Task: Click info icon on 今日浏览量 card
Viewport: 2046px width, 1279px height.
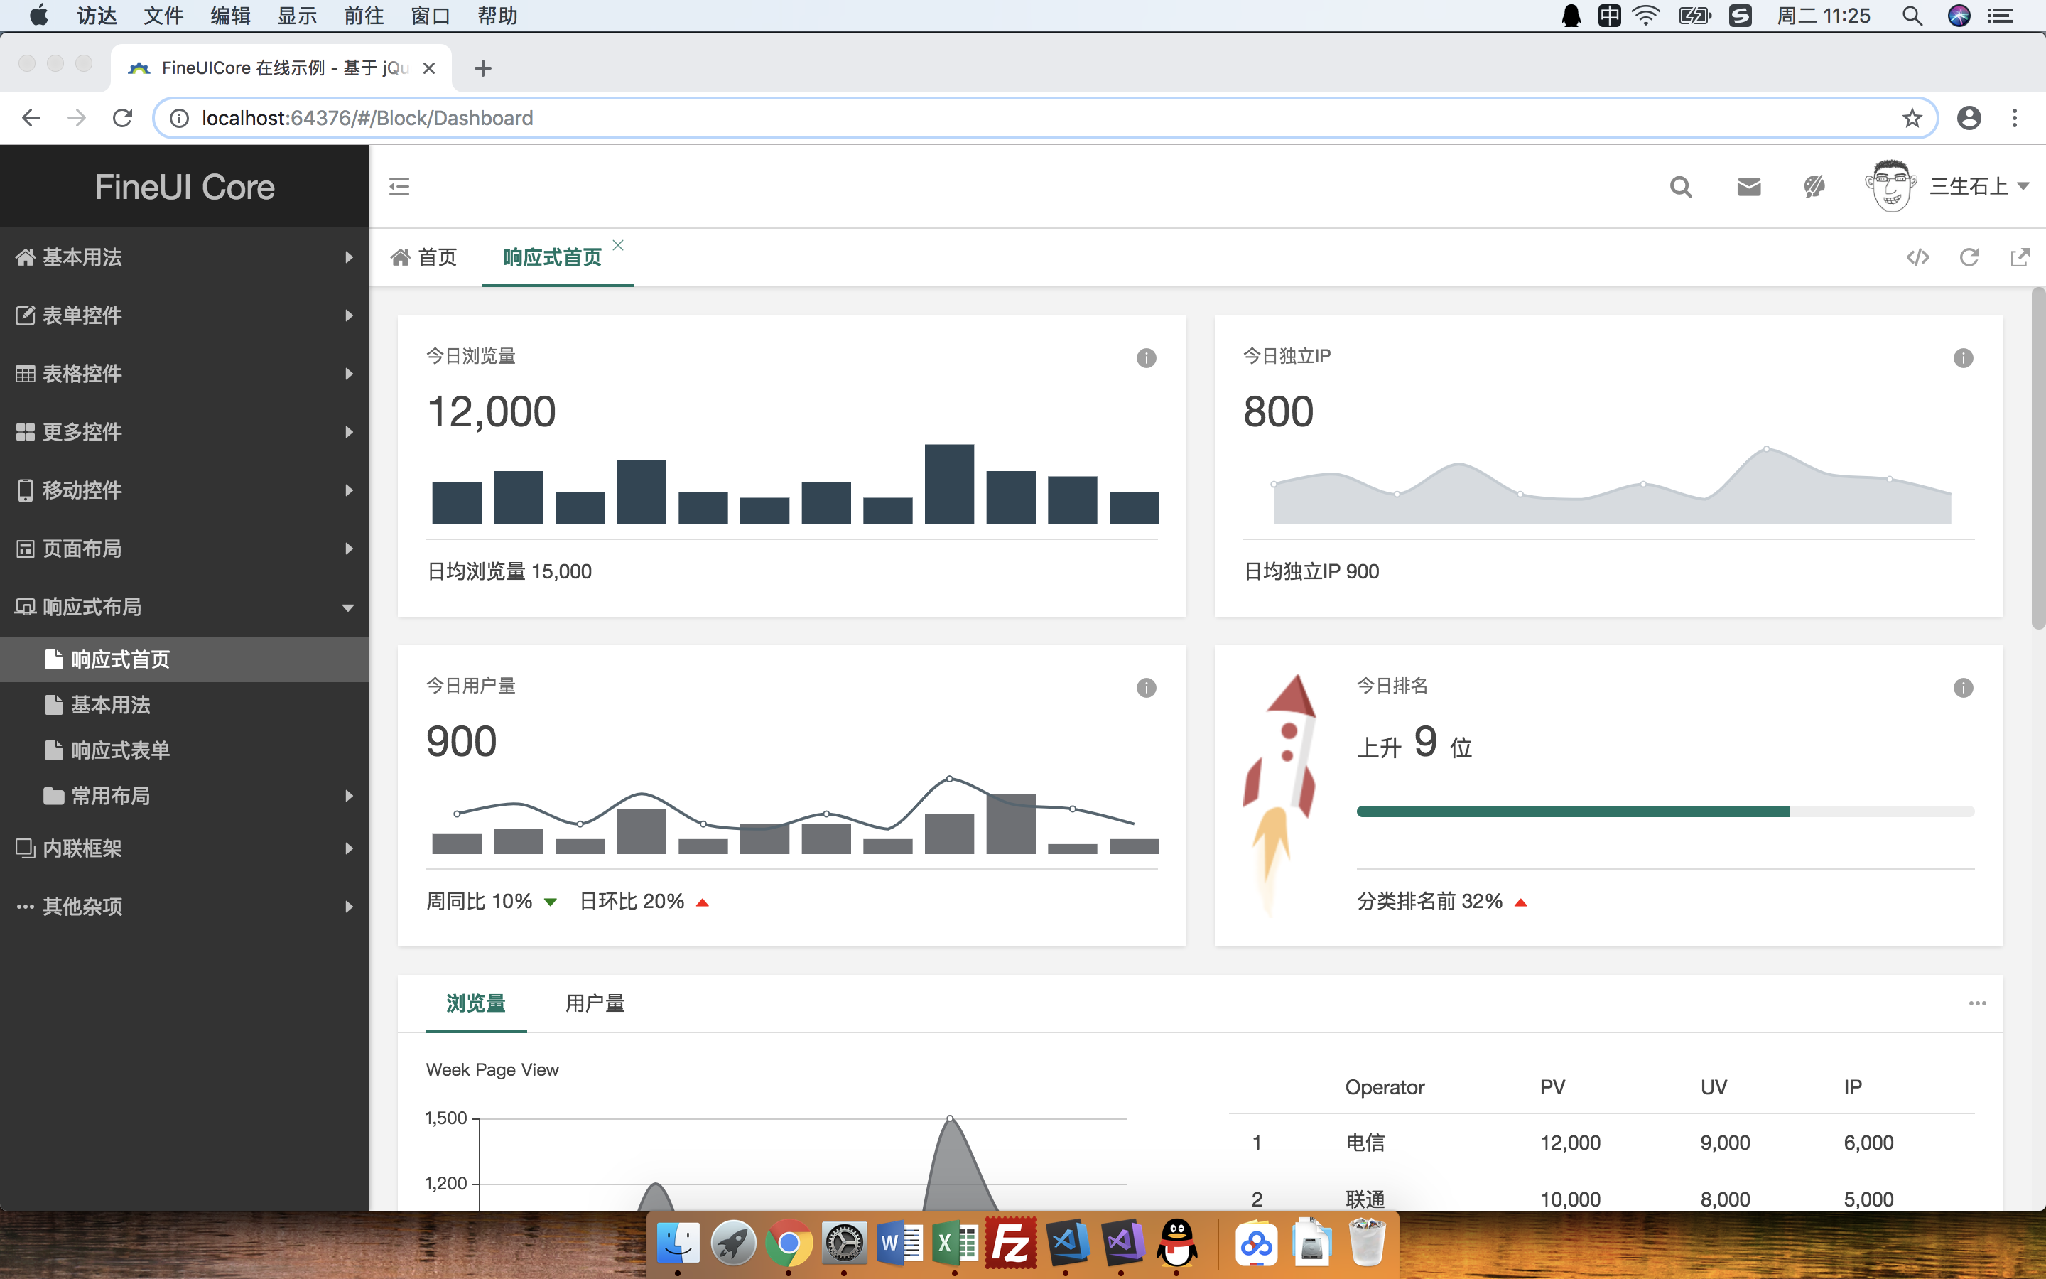Action: tap(1146, 358)
